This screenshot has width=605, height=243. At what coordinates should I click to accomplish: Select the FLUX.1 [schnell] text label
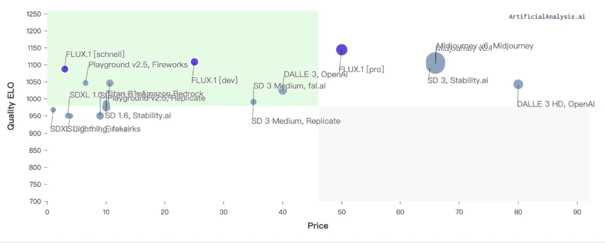tap(95, 54)
